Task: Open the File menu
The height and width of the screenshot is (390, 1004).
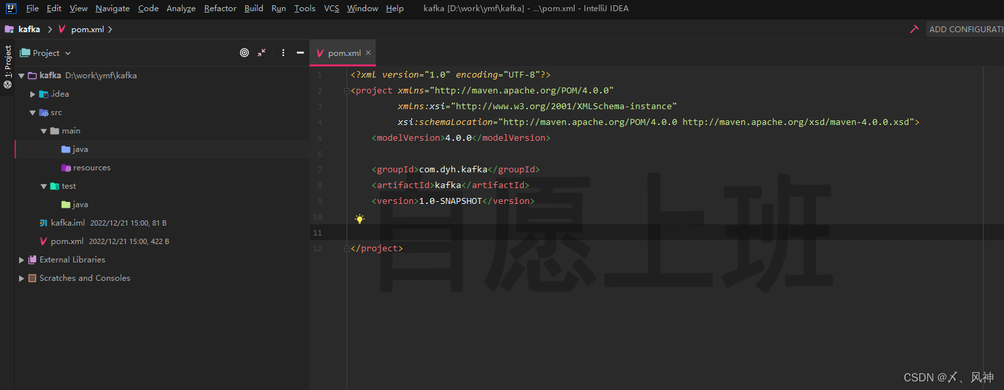Action: point(32,9)
